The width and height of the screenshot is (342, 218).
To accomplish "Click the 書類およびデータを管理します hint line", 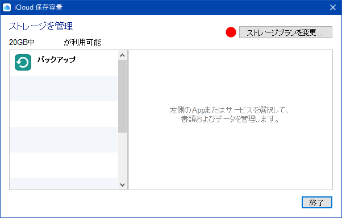I will coord(230,119).
